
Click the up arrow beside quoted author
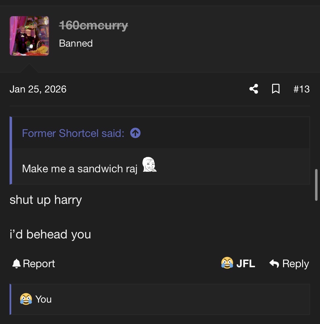click(x=135, y=133)
